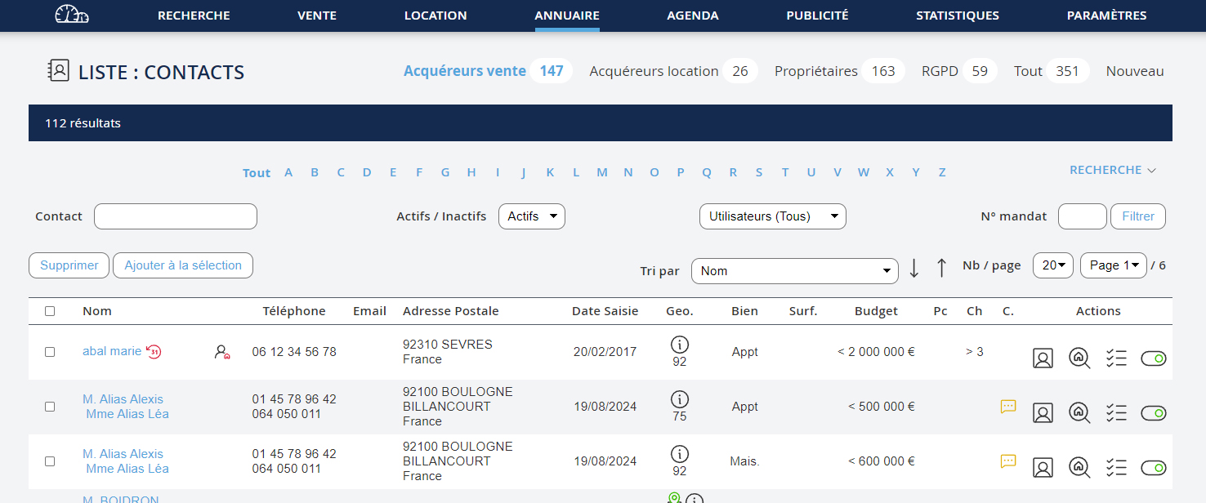The width and height of the screenshot is (1206, 503).
Task: Click house search icon in abal marie row
Action: pos(1079,358)
